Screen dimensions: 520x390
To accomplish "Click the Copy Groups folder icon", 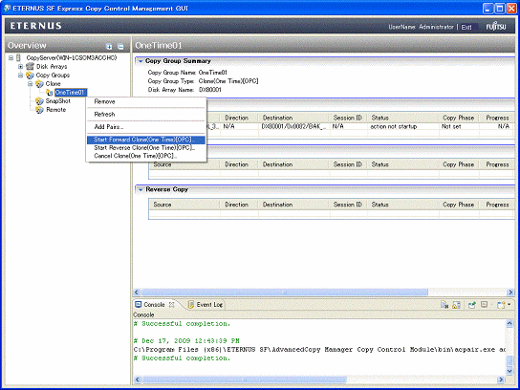I will click(x=30, y=76).
